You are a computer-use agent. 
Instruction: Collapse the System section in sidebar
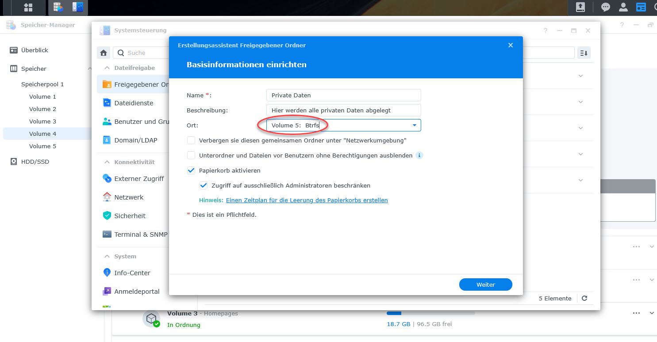pyautogui.click(x=107, y=257)
